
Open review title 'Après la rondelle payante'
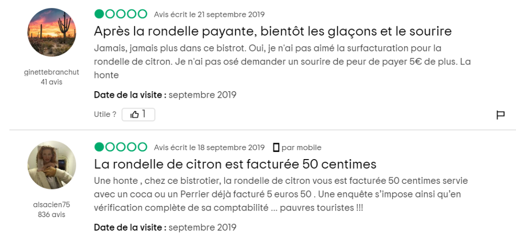273,31
